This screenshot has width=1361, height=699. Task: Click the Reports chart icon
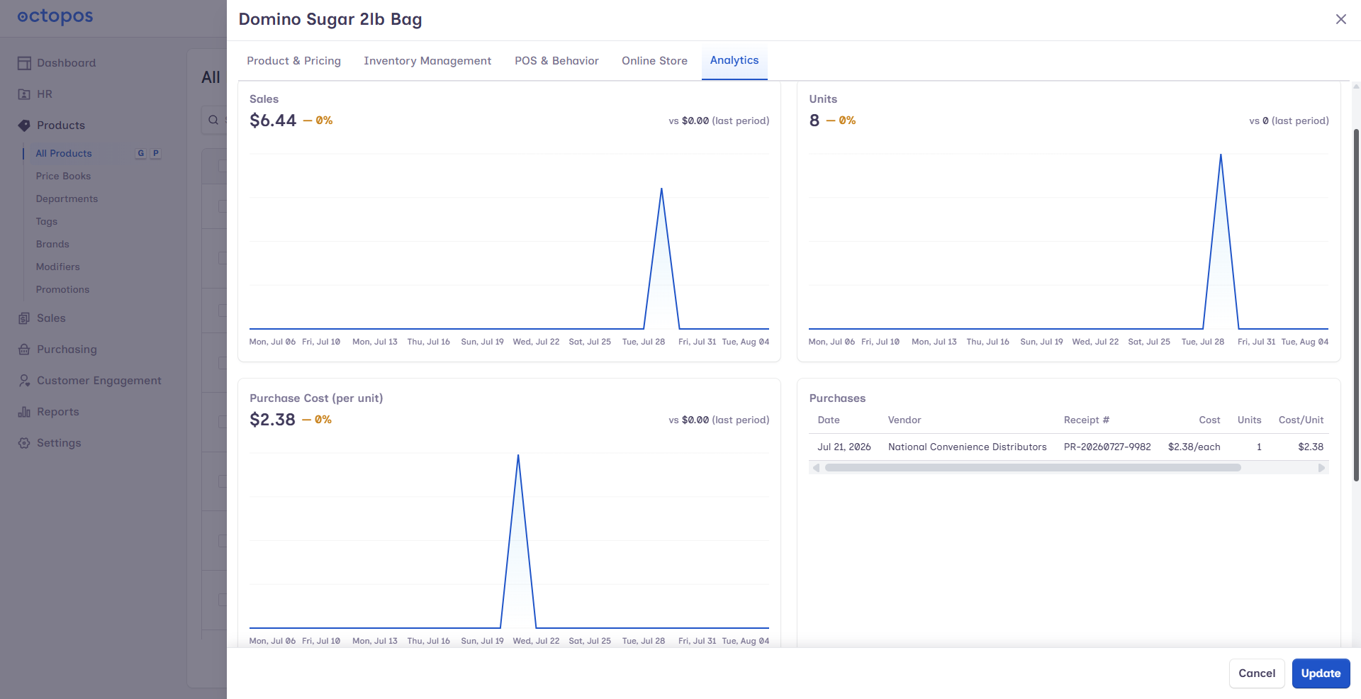click(x=24, y=412)
